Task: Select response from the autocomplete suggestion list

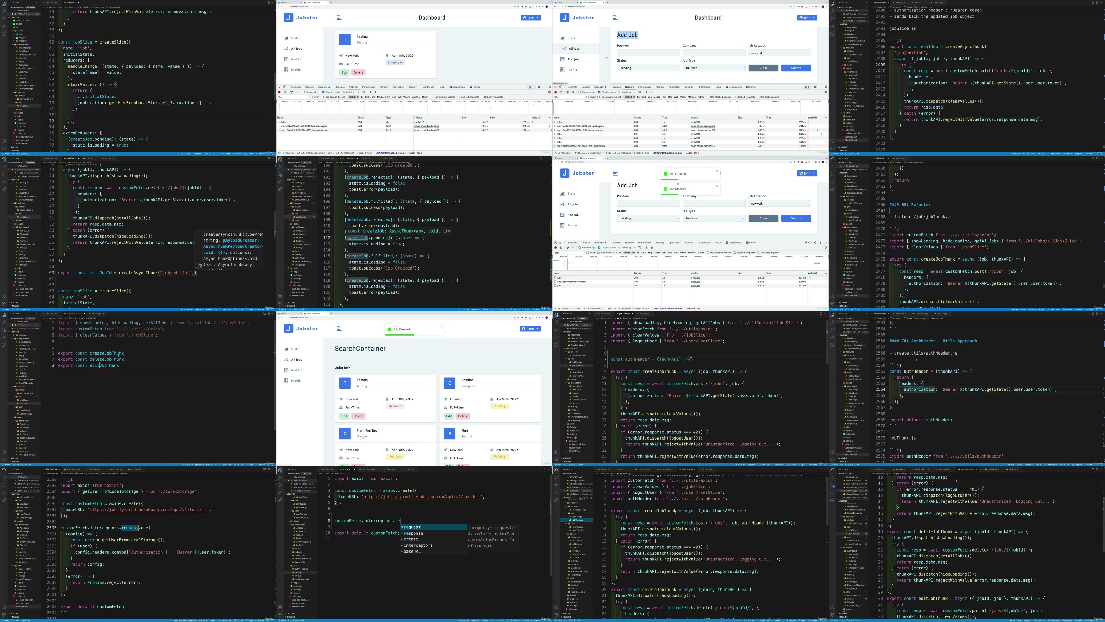Action: click(413, 533)
